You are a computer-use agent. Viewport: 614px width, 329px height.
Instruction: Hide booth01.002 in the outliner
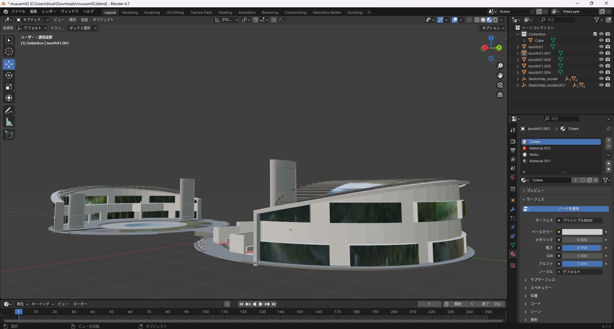(x=601, y=60)
